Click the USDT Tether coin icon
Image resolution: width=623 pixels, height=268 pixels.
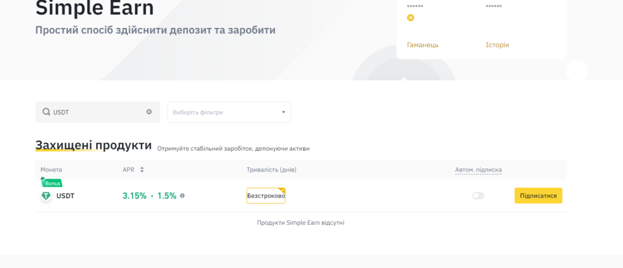[x=46, y=195]
